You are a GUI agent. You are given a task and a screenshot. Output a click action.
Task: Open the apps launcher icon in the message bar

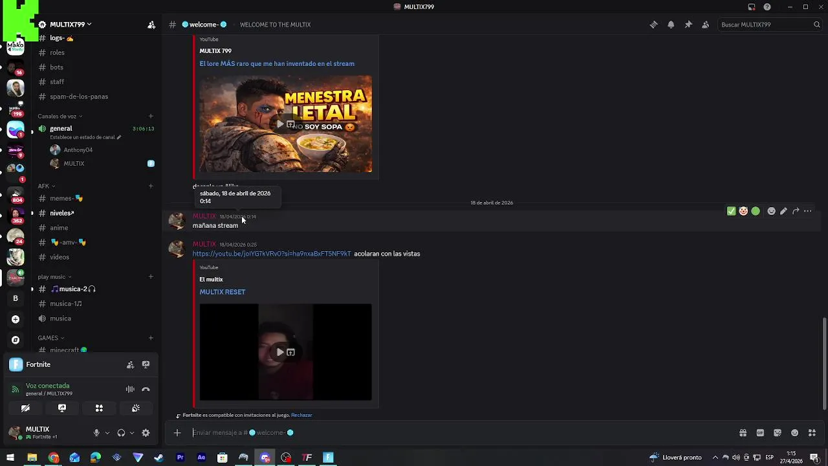(812, 433)
